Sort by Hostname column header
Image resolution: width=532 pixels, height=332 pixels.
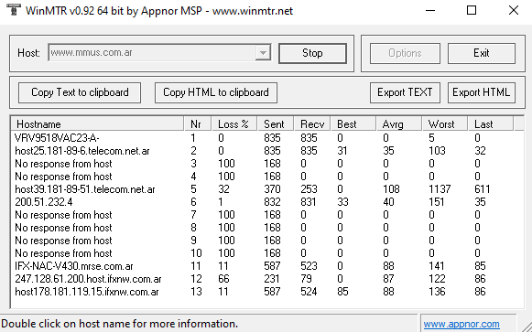click(x=97, y=124)
